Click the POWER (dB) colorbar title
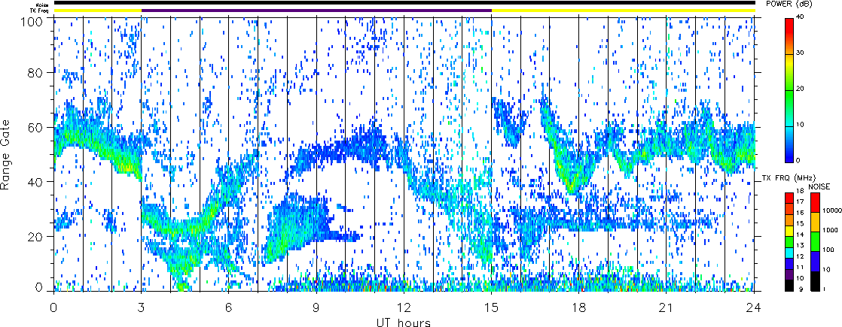 click(789, 4)
